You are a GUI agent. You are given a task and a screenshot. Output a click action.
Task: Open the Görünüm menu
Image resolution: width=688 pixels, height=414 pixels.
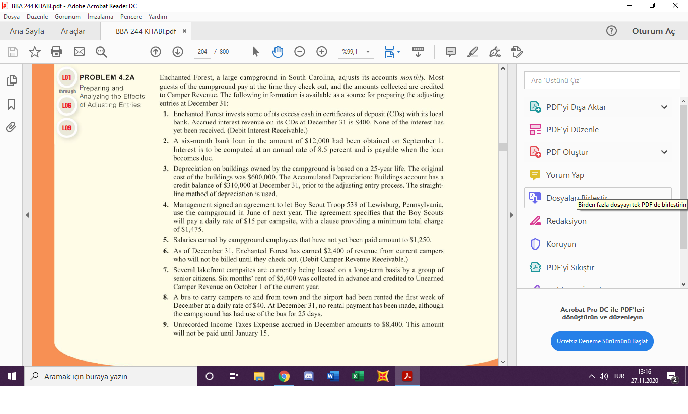point(67,17)
